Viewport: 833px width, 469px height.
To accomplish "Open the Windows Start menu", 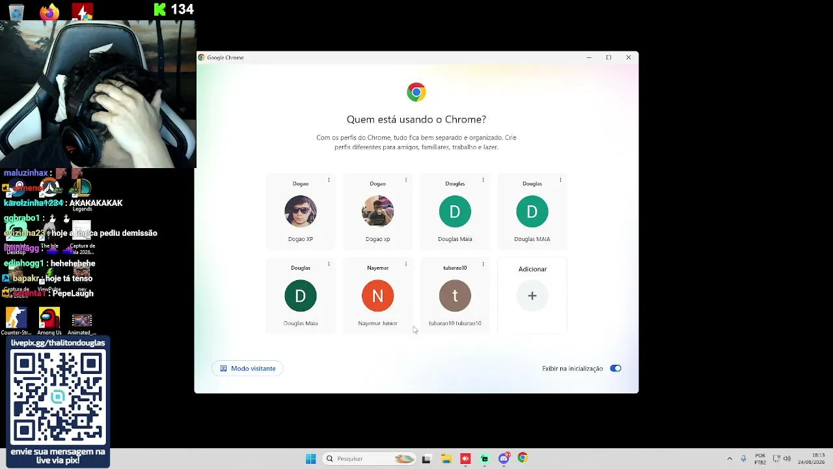I will click(310, 459).
